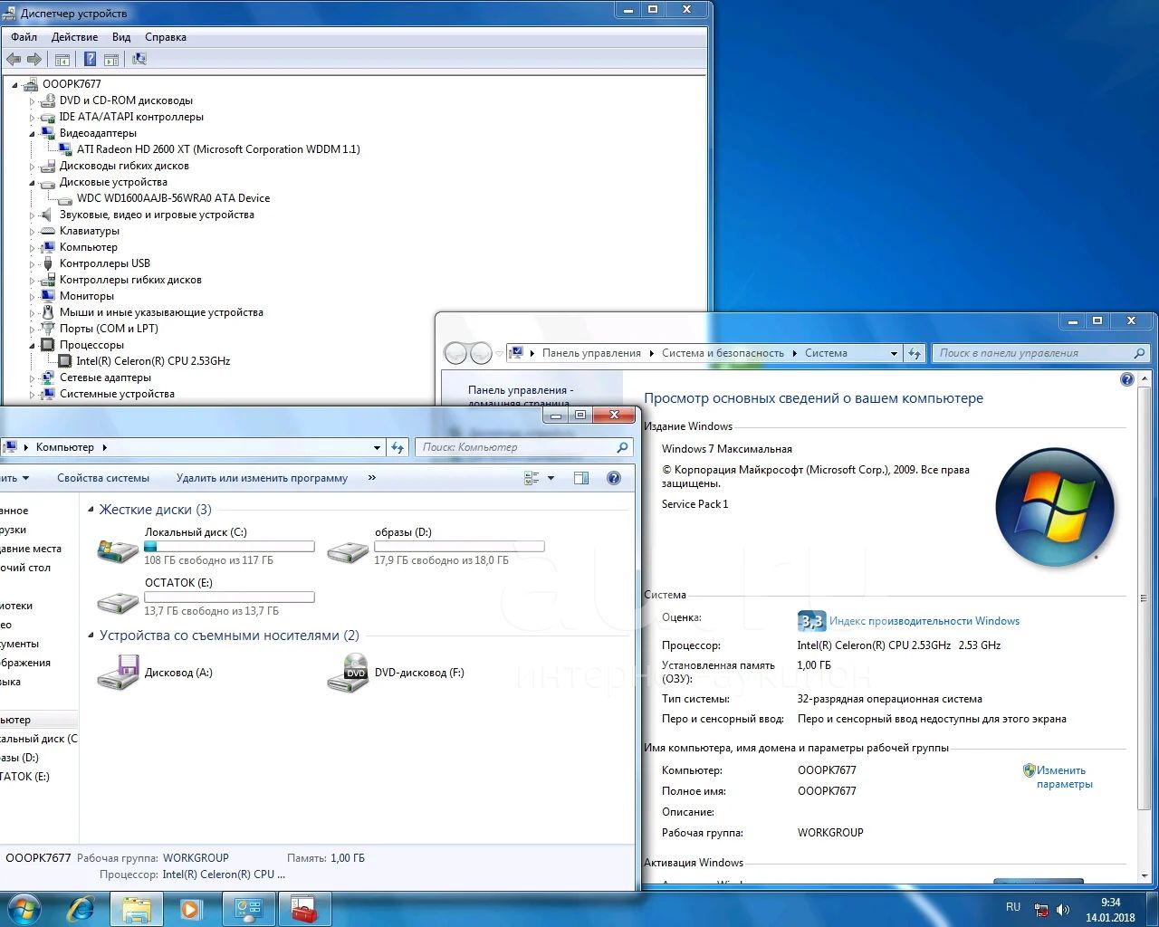Image resolution: width=1159 pixels, height=927 pixels.
Task: Click Поиск: Компьютер search field
Action: coord(524,447)
